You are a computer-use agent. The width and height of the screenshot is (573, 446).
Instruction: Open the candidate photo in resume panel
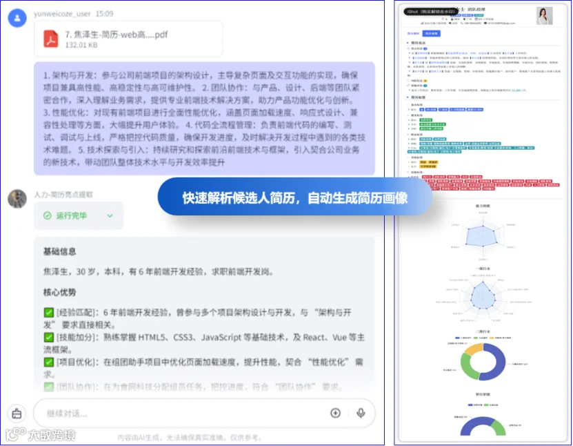[x=545, y=16]
